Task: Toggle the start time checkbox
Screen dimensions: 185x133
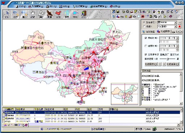Action: pyautogui.click(x=146, y=38)
